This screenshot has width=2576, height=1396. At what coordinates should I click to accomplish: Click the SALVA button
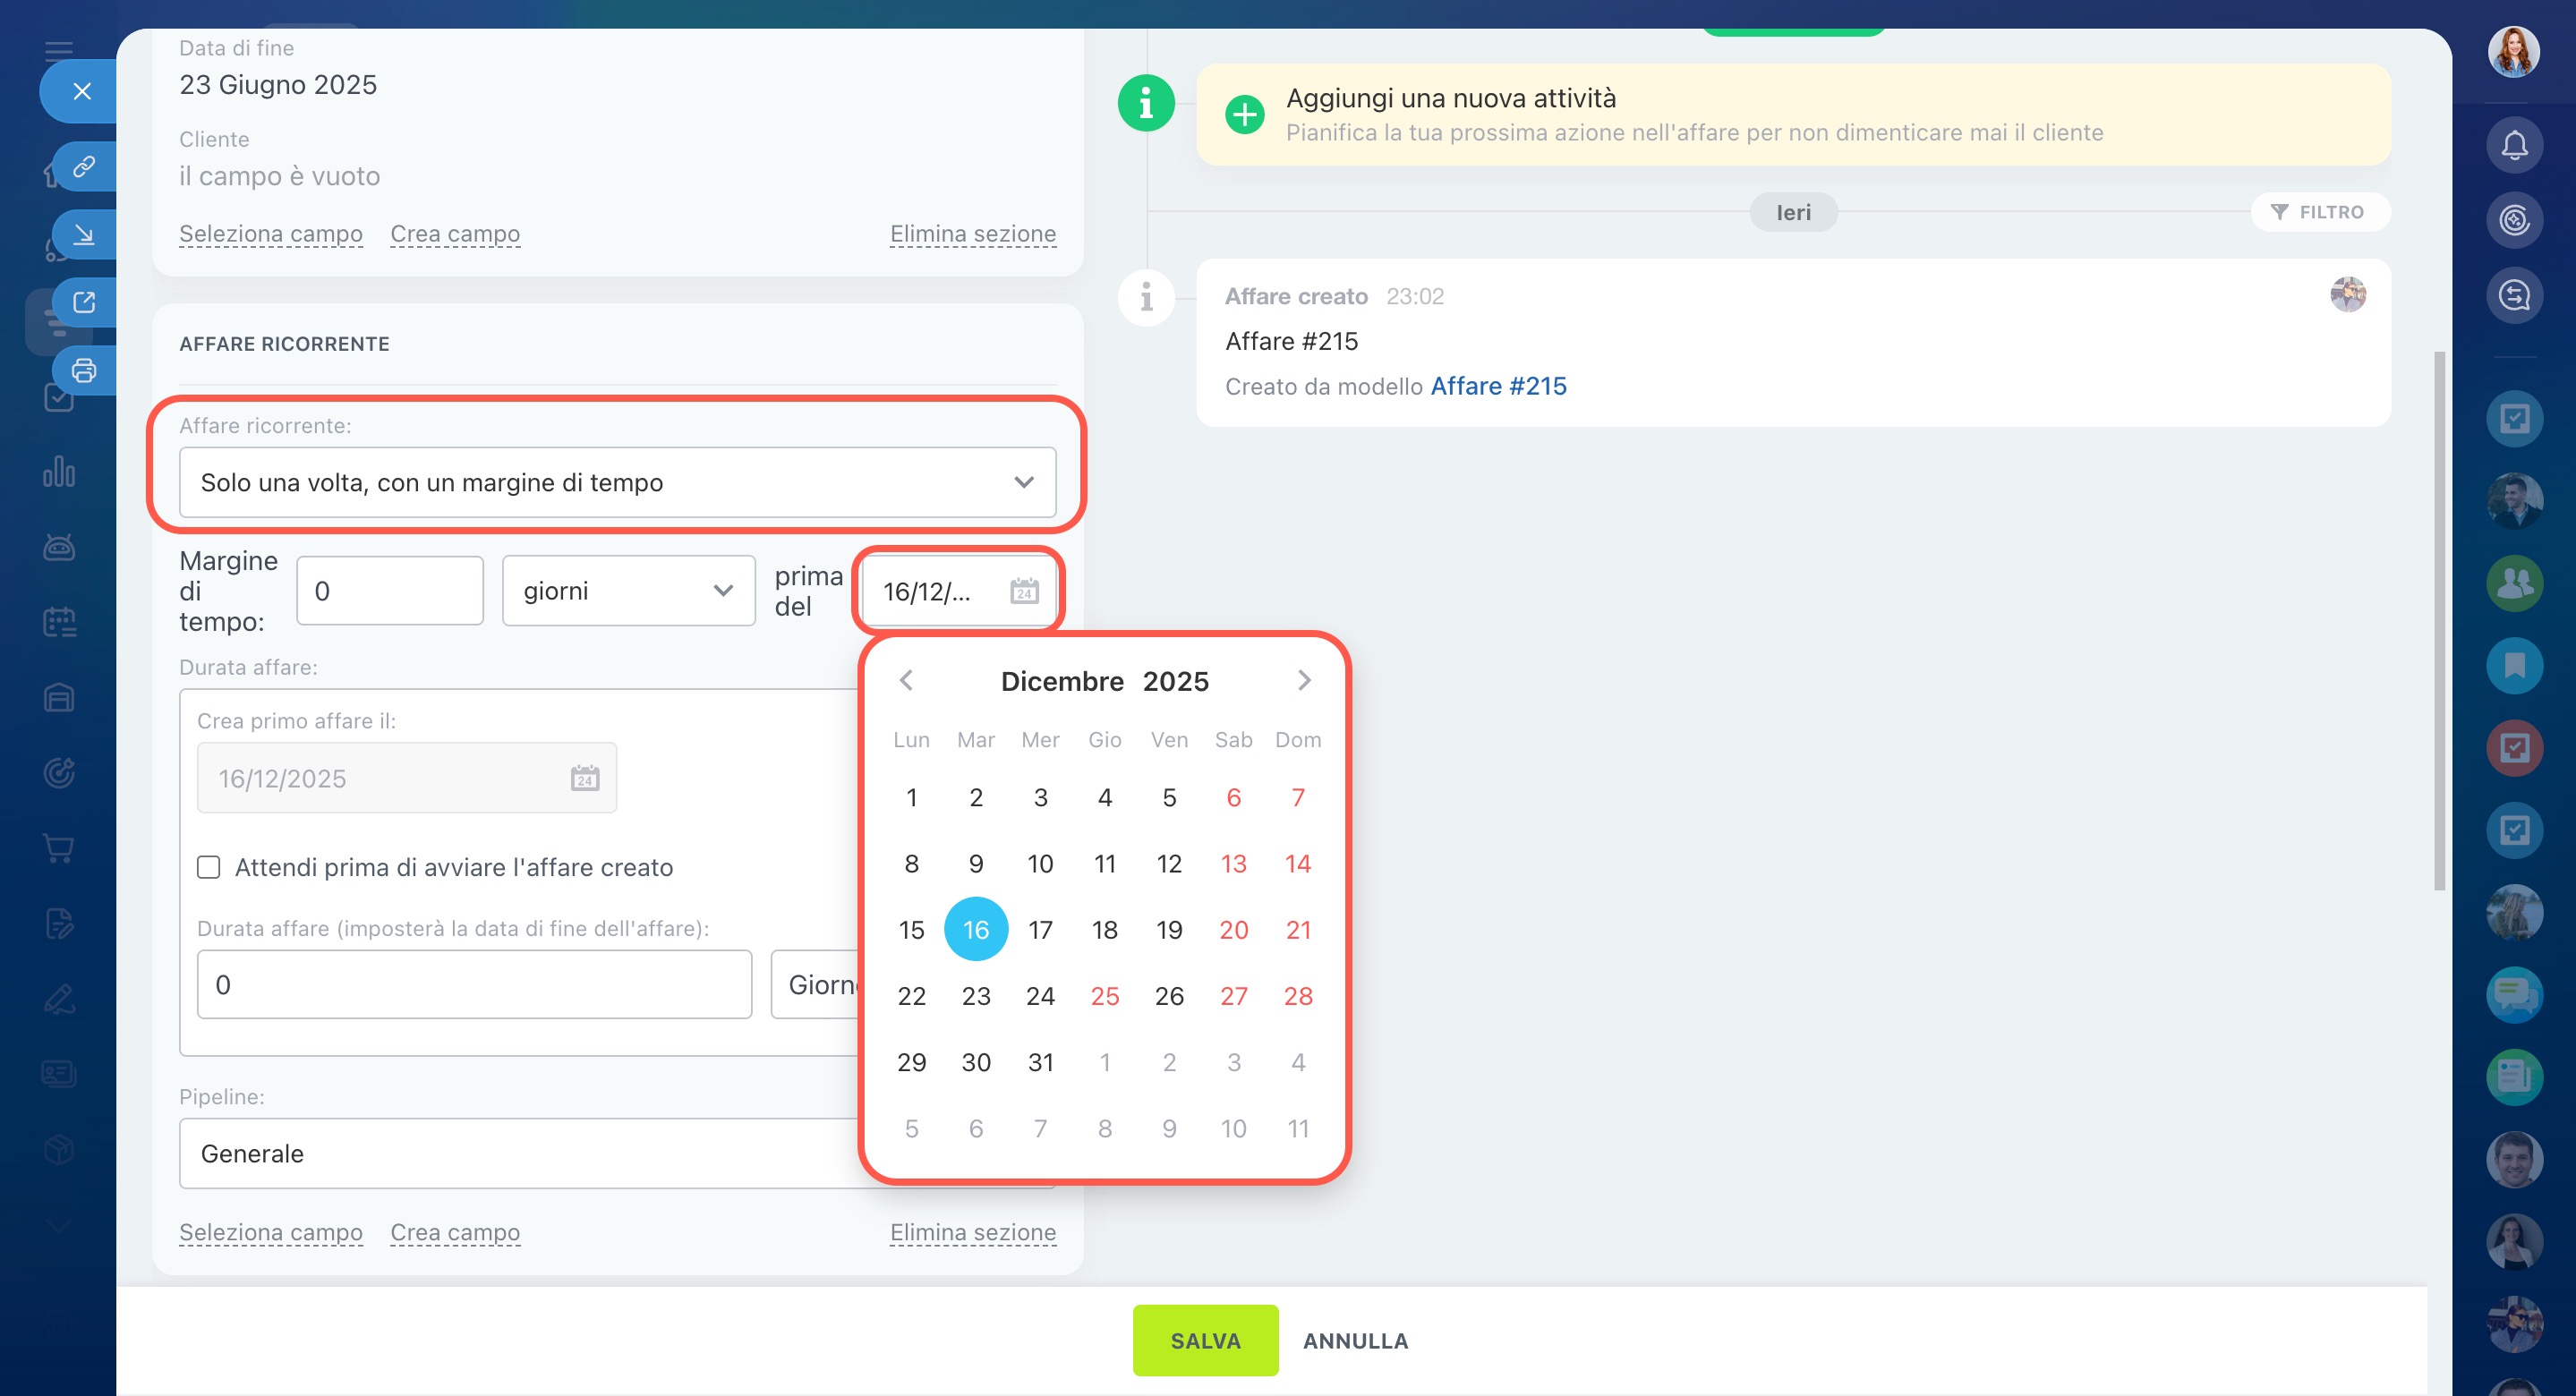1205,1340
